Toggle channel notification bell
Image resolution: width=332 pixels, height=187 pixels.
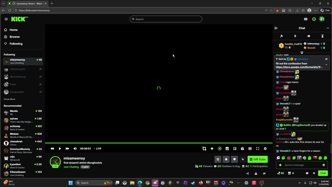(226, 159)
